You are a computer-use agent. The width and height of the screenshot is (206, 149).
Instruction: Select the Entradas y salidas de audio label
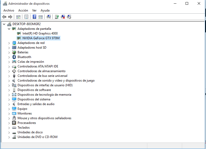click(x=36, y=104)
